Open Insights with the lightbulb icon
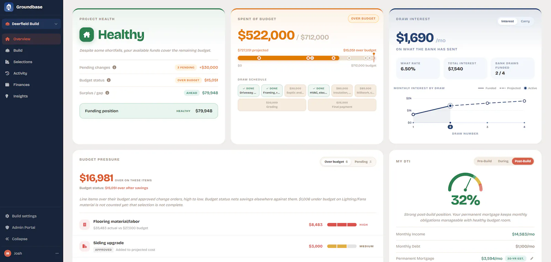Image resolution: width=551 pixels, height=262 pixels. point(31,96)
